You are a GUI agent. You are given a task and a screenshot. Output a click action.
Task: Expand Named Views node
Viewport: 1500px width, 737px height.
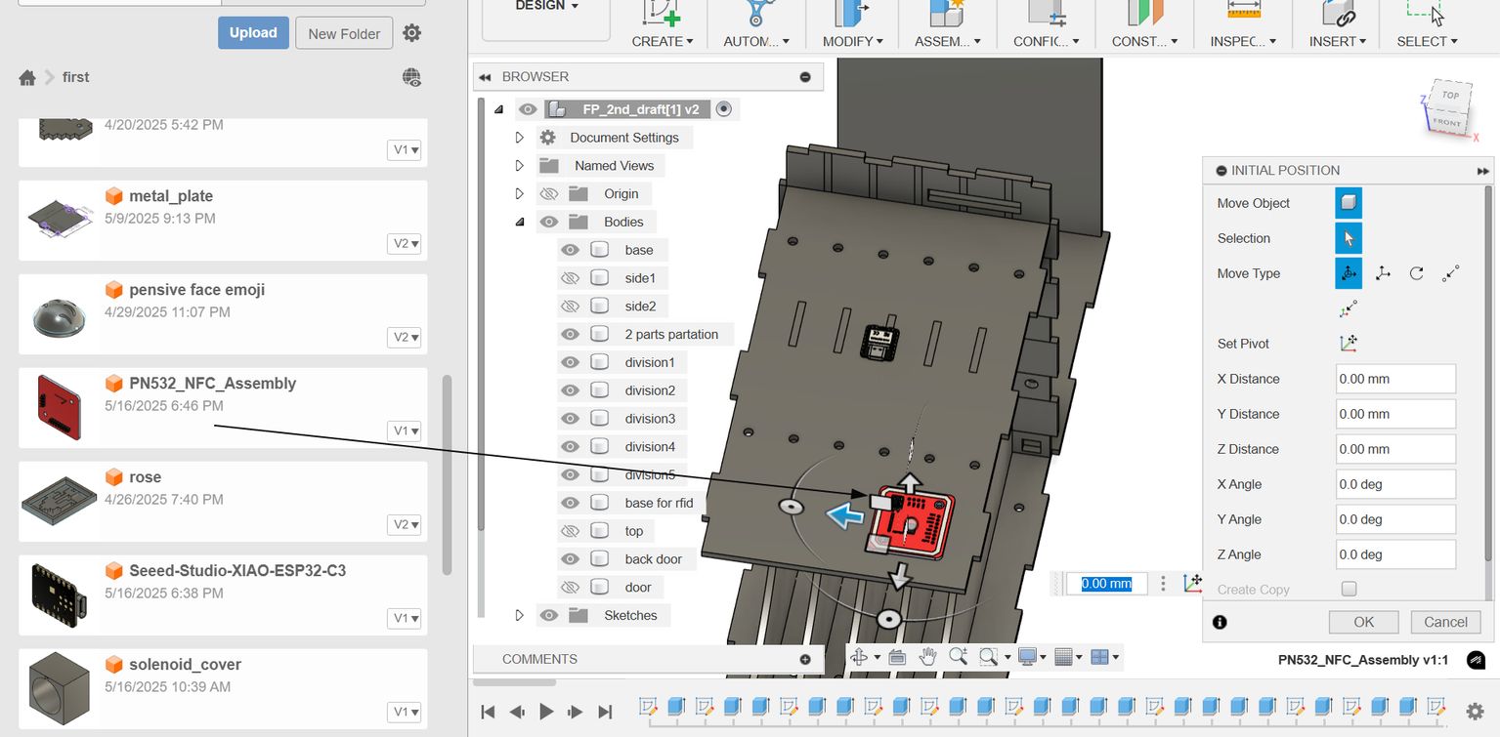[x=520, y=166]
